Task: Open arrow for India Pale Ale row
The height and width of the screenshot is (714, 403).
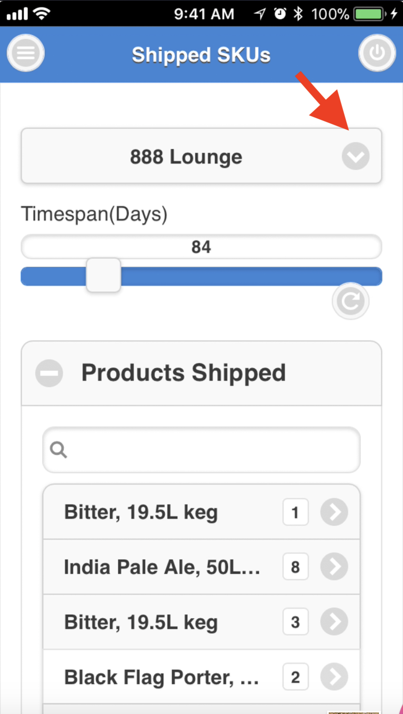Action: (x=334, y=567)
